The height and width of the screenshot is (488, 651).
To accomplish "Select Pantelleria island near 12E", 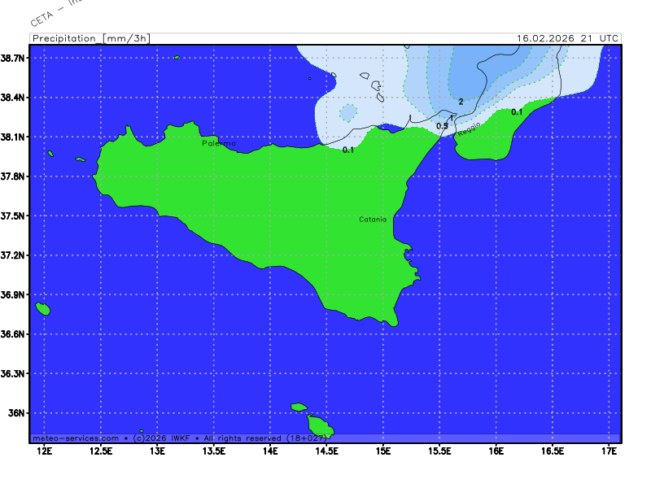I will (x=43, y=309).
